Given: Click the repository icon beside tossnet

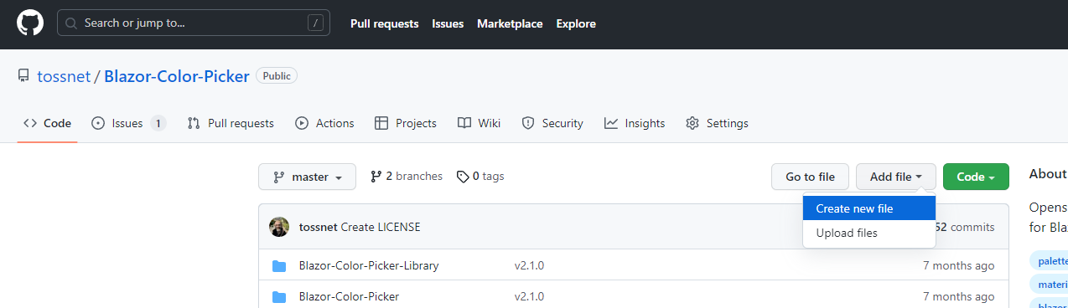Looking at the screenshot, I should (23, 76).
